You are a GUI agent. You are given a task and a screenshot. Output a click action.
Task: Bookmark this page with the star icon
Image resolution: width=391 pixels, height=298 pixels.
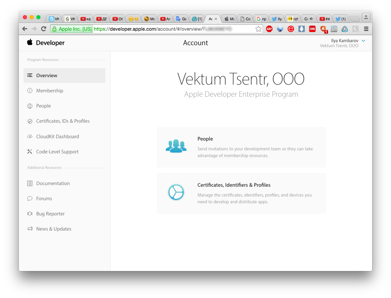click(258, 29)
